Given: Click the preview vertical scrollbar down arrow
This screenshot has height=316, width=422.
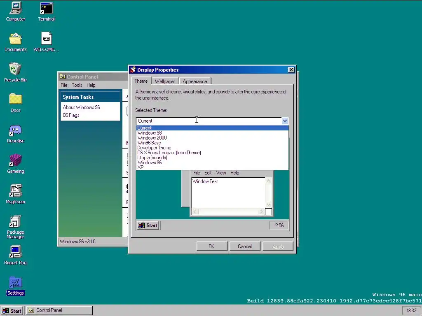Looking at the screenshot, I should coord(268,205).
